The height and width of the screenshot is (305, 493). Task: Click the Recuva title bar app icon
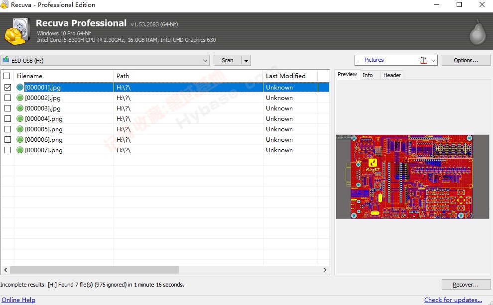[4, 4]
